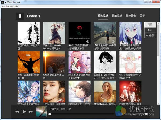The image size is (161, 120).
Task: Switch to 我的歌单 tab
Action: [117, 16]
